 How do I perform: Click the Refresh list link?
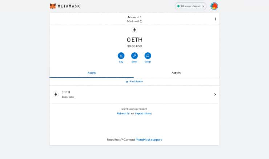[124, 113]
